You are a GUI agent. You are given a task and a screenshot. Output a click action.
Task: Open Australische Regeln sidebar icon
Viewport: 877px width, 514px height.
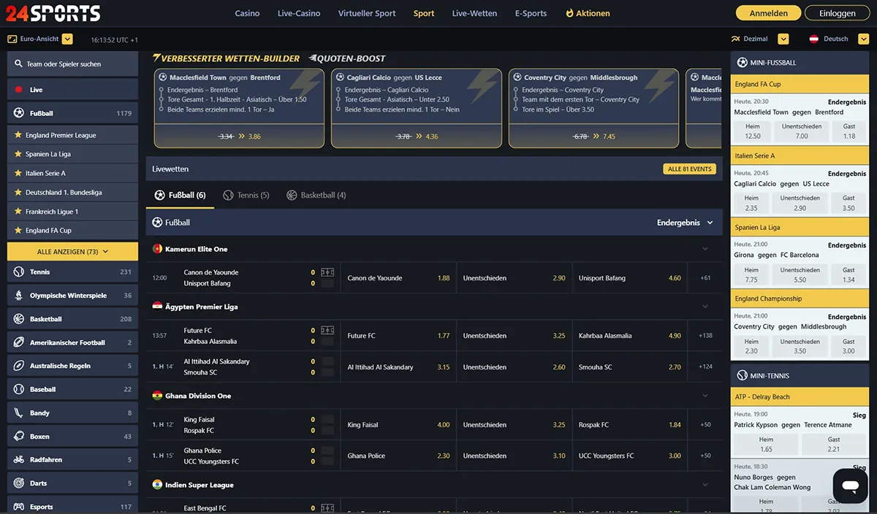[x=19, y=366]
